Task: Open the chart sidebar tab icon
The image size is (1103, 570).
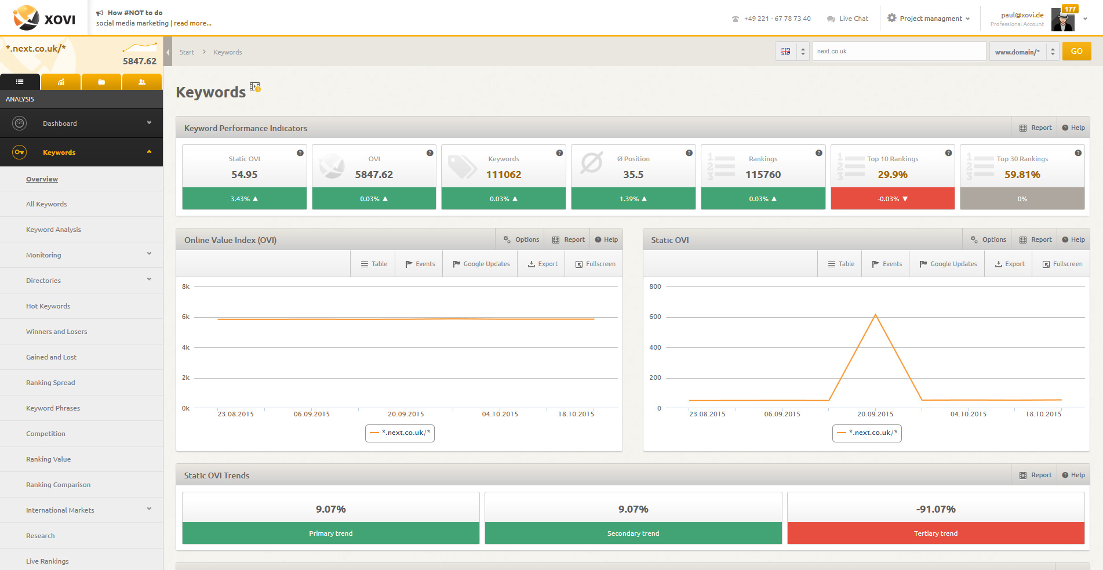Action: [x=61, y=82]
